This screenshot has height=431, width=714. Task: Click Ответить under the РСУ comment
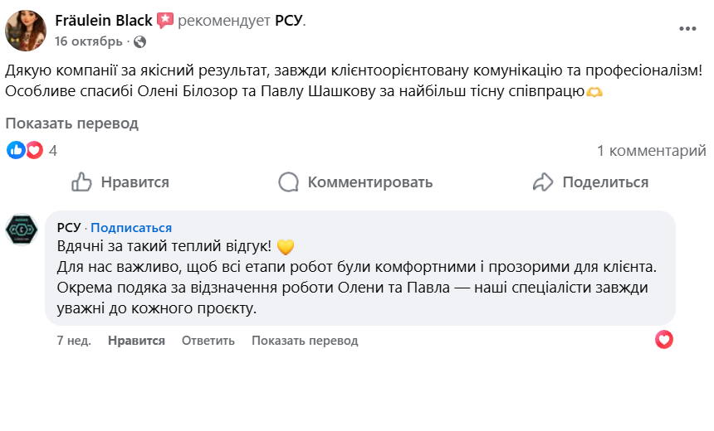208,341
